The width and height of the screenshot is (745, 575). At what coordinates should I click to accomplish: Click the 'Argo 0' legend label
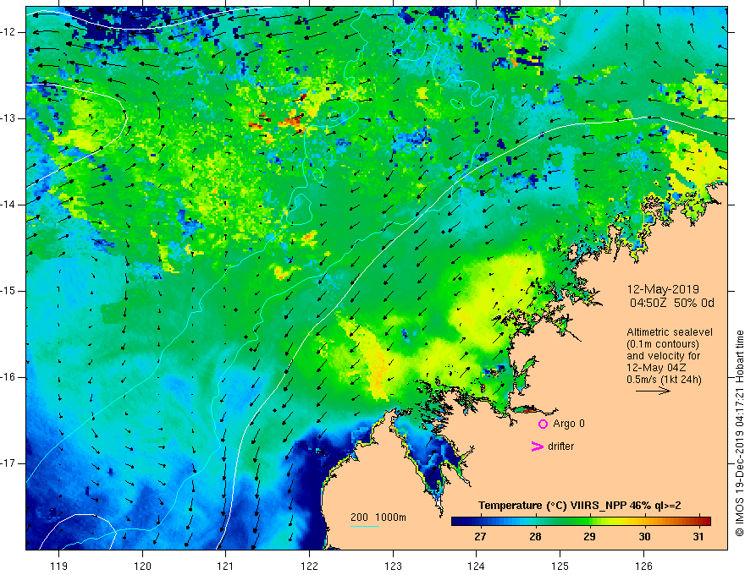[569, 424]
